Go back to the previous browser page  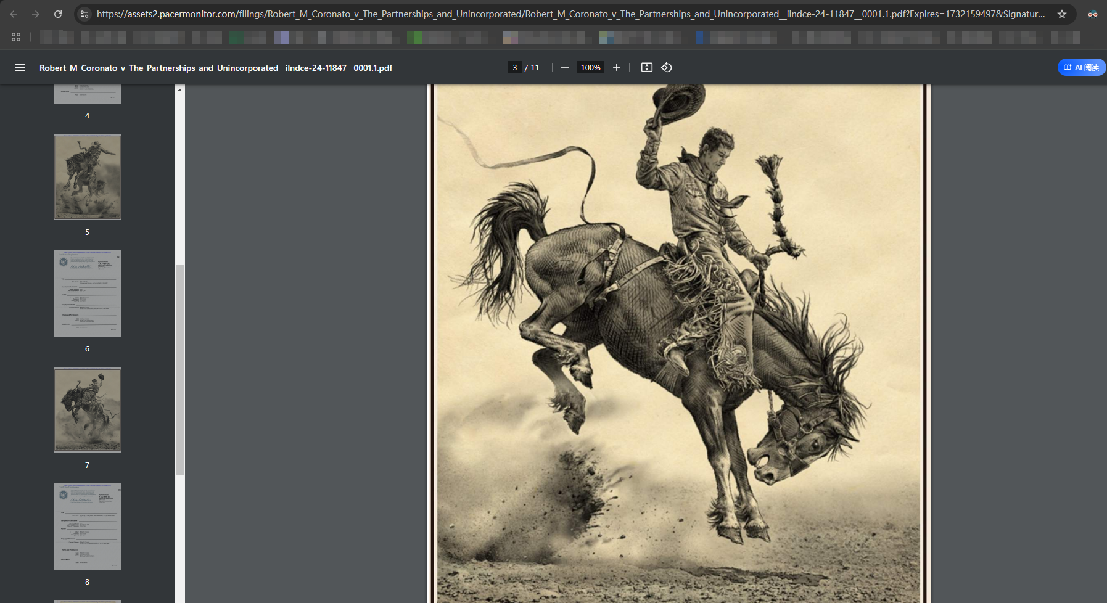tap(14, 14)
